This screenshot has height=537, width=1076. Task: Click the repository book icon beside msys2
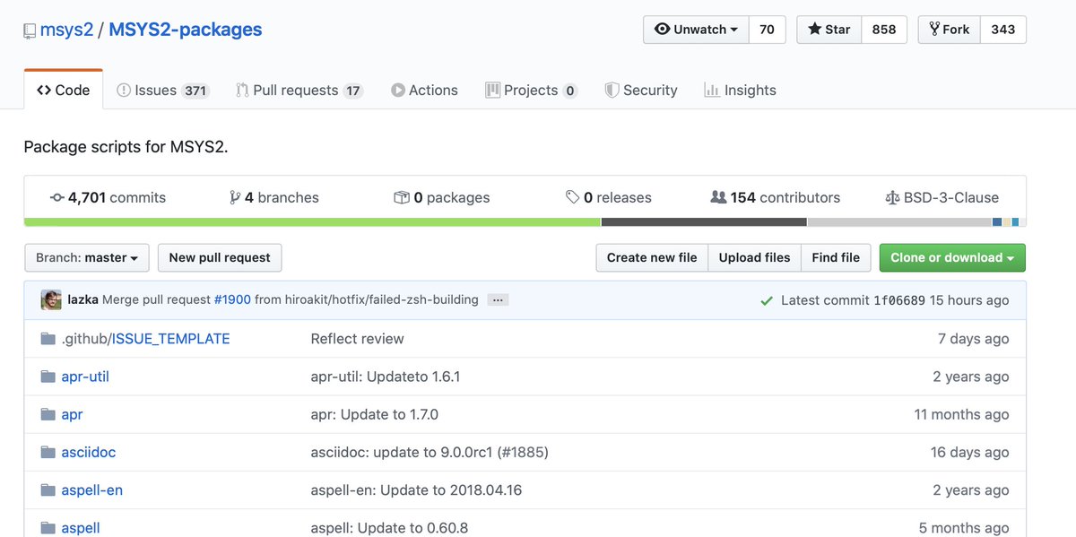(30, 30)
